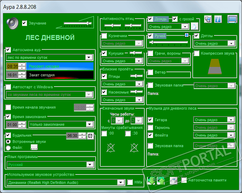Toggle Время замолкания checkbox
This screenshot has width=242, height=193.
(8, 117)
